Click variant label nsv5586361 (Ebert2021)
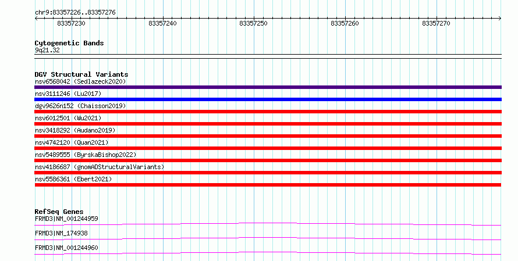 (x=73, y=179)
